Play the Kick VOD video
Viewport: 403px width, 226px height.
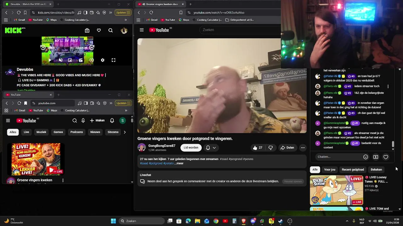pyautogui.click(x=50, y=60)
